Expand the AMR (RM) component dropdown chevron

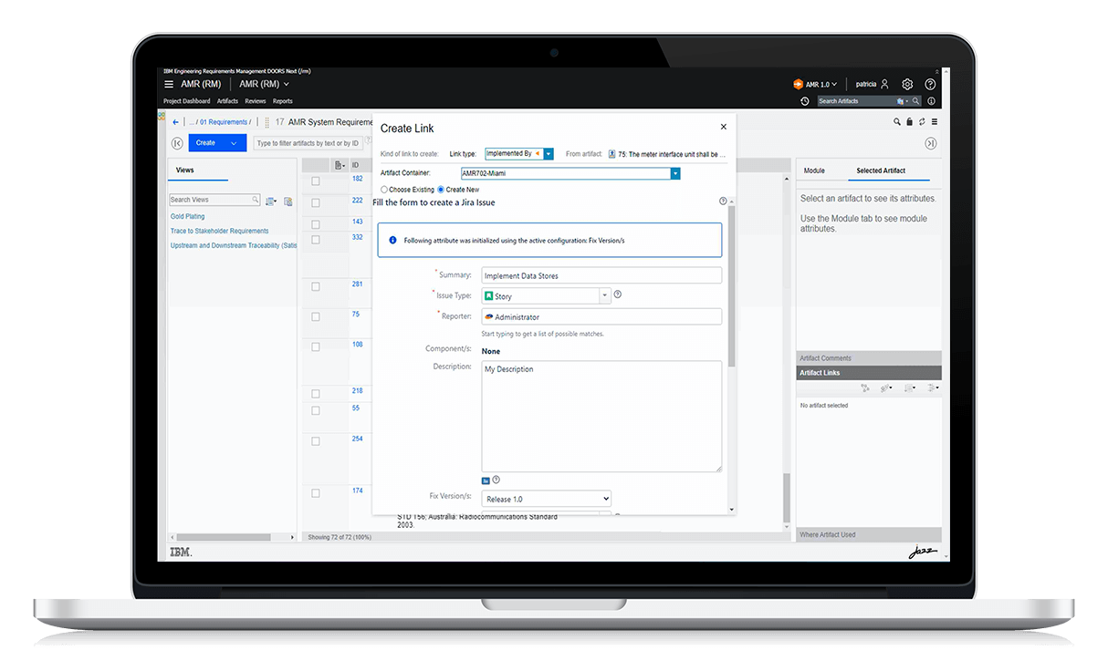[287, 84]
